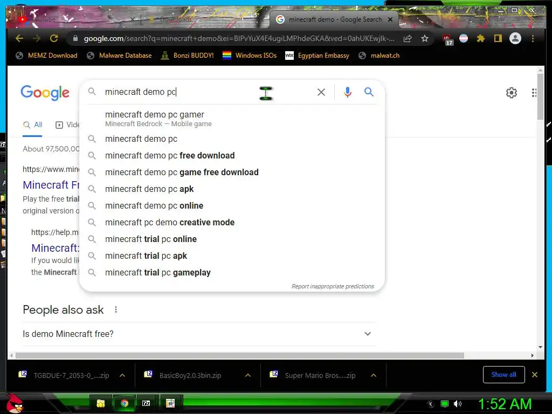Click the share page icon in address bar
This screenshot has width=552, height=414.
coord(408,38)
